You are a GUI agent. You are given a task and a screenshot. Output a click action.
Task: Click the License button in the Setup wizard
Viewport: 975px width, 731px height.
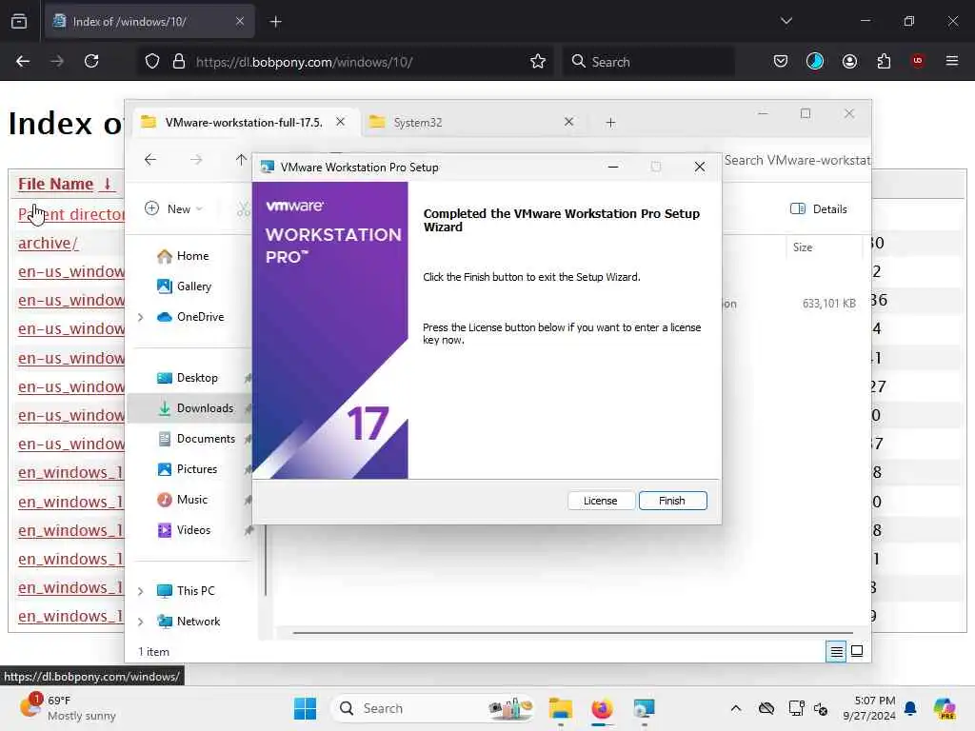(x=600, y=501)
